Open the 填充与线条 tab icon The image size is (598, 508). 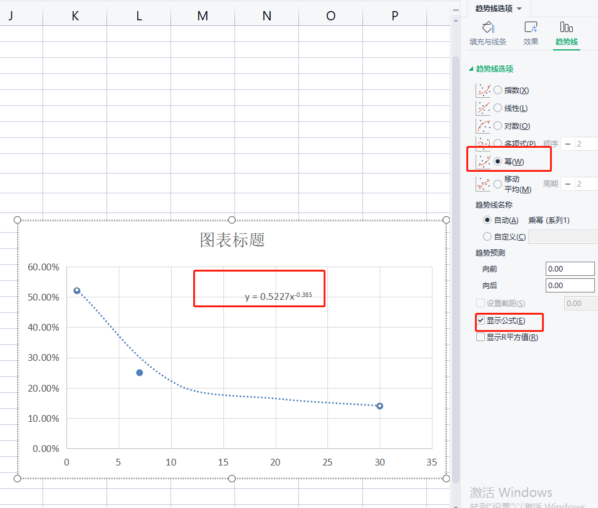coord(488,28)
